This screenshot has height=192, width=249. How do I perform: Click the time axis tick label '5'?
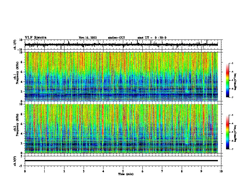pyautogui.click(x=123, y=171)
